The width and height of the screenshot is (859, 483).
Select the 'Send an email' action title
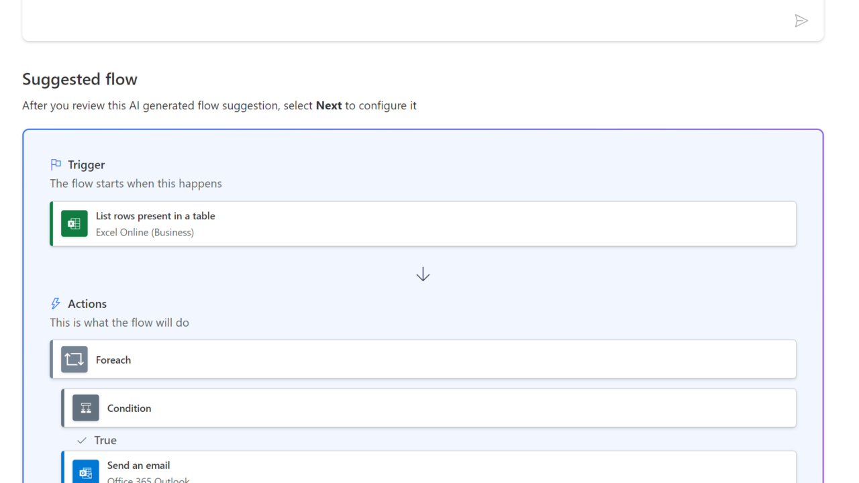(138, 466)
